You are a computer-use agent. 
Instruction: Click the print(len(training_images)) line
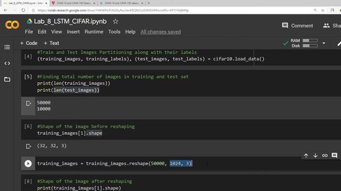click(74, 83)
